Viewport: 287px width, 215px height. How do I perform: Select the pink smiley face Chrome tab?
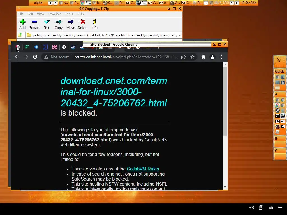pyautogui.click(x=55, y=47)
